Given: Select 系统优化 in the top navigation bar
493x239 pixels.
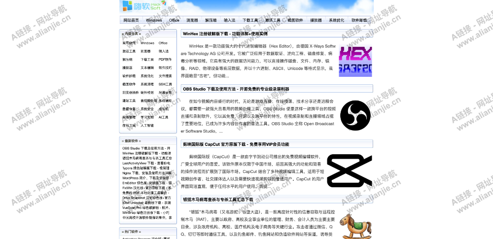Looking at the screenshot, I should click(336, 20).
